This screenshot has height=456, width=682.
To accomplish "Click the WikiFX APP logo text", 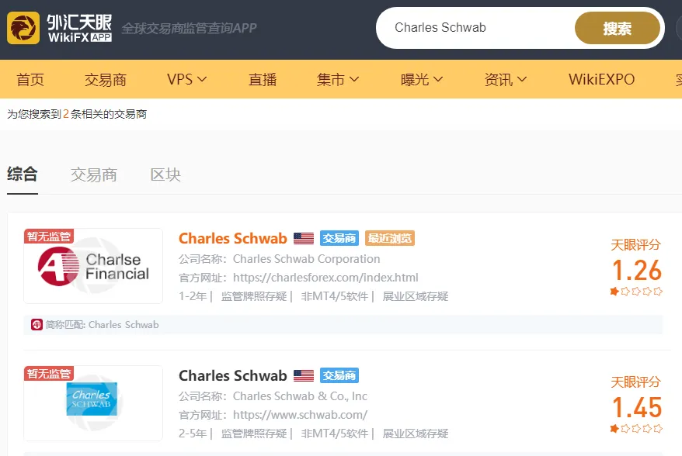I will 79,28.
